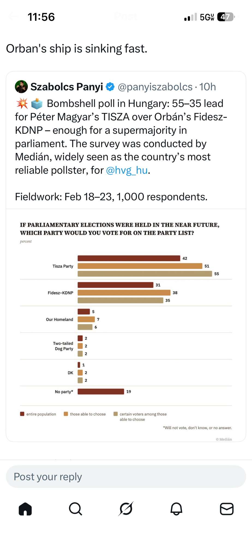Viewport: 252px width, 547px height.
Task: Tap the cellular signal bars icon
Action: 190,17
